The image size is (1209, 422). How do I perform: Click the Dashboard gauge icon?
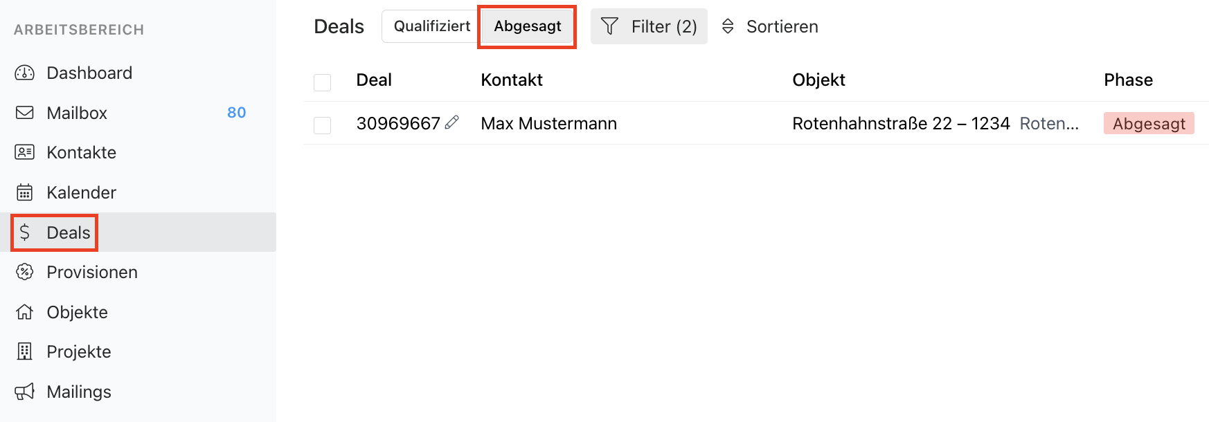point(25,73)
